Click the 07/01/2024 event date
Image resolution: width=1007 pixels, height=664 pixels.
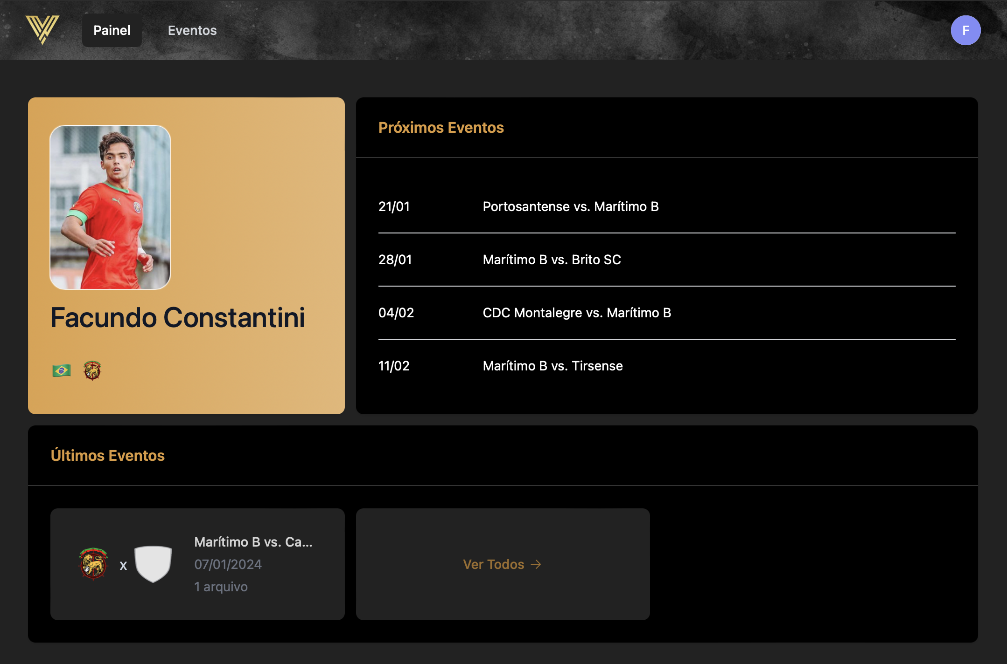228,564
